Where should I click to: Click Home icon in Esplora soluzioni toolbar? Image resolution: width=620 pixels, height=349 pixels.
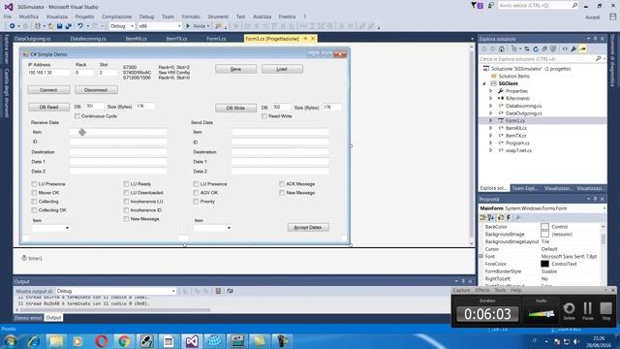[502, 49]
